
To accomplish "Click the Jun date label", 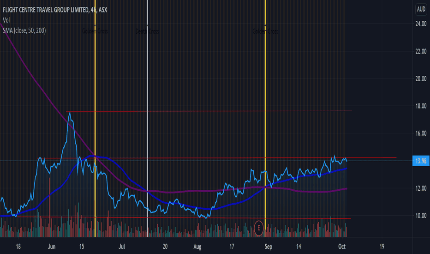I will tap(52, 247).
